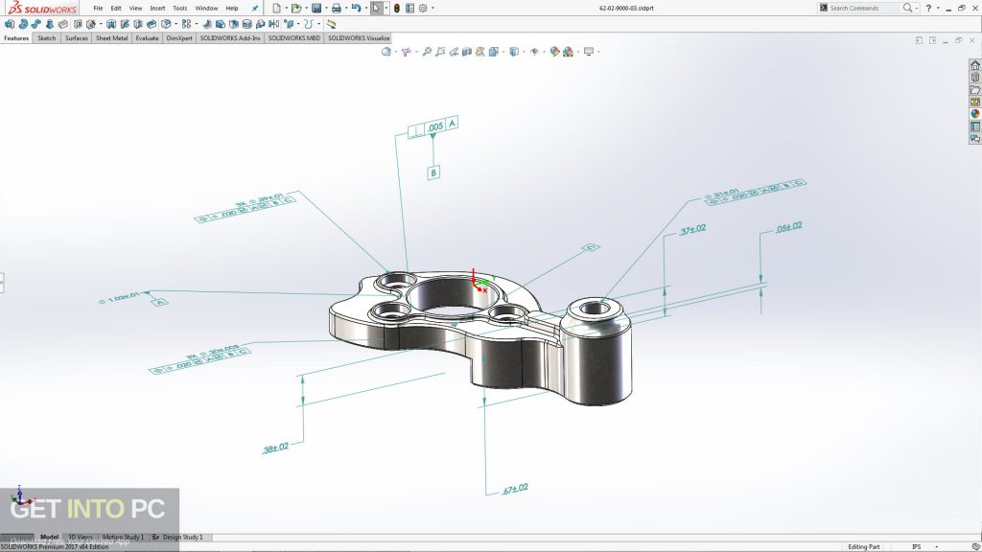Open Appearances task pane color ball icon

point(975,114)
